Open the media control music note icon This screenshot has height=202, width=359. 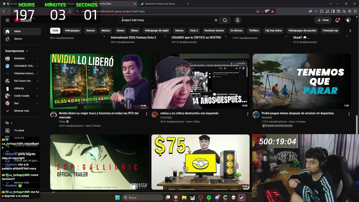327,11
